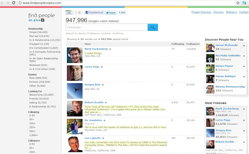This screenshot has height=154, width=249.
Task: Filter Looking For Dating
Action: click(x=38, y=102)
